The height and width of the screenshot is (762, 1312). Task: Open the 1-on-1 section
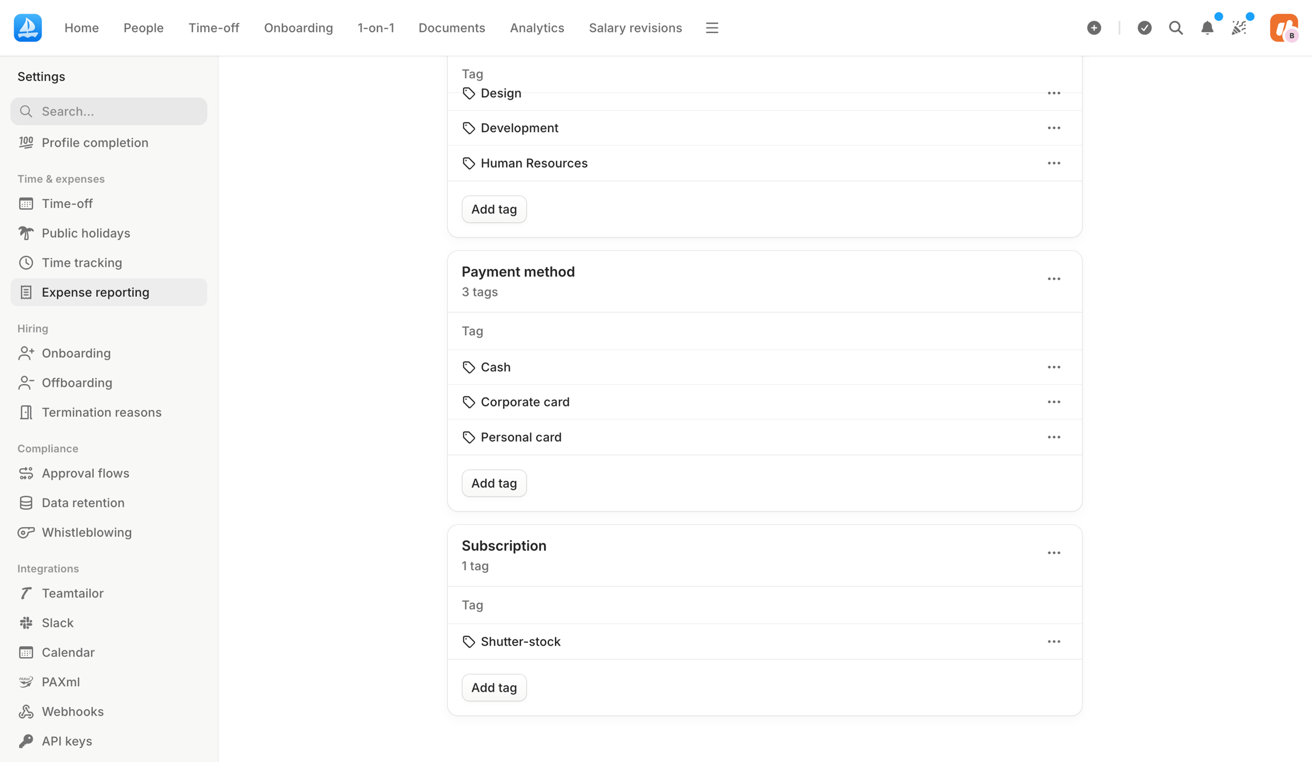point(376,28)
